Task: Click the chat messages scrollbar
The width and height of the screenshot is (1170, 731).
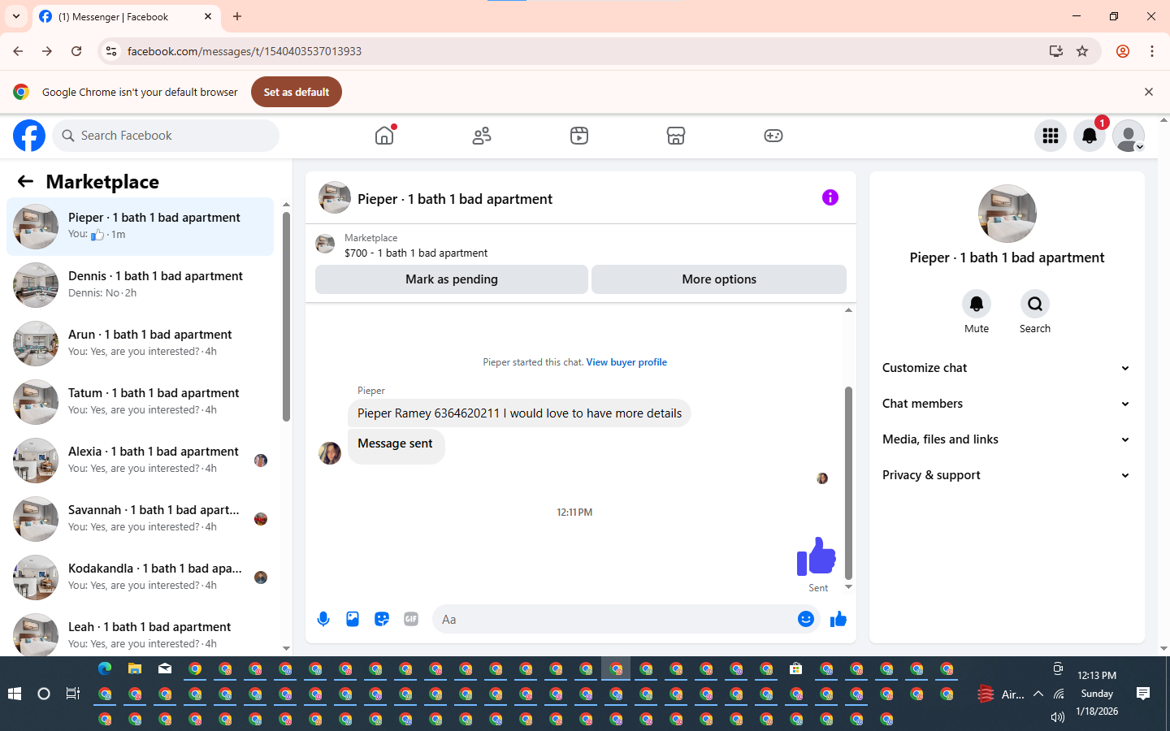Action: [x=848, y=482]
